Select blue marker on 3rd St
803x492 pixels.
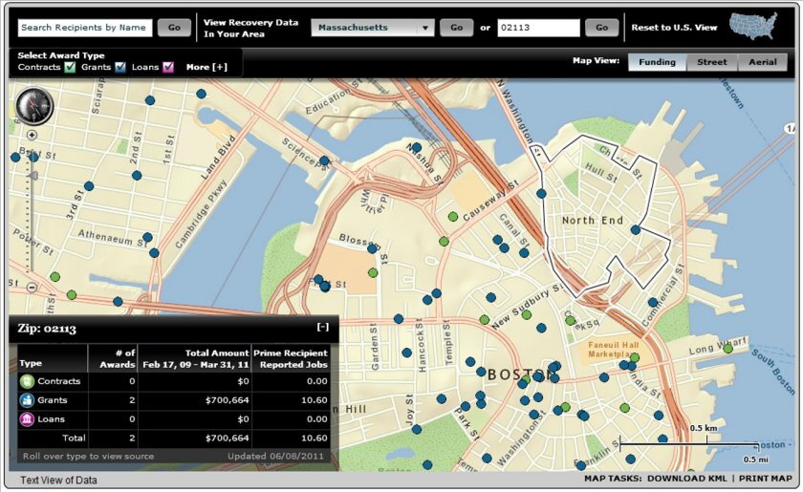click(x=89, y=186)
